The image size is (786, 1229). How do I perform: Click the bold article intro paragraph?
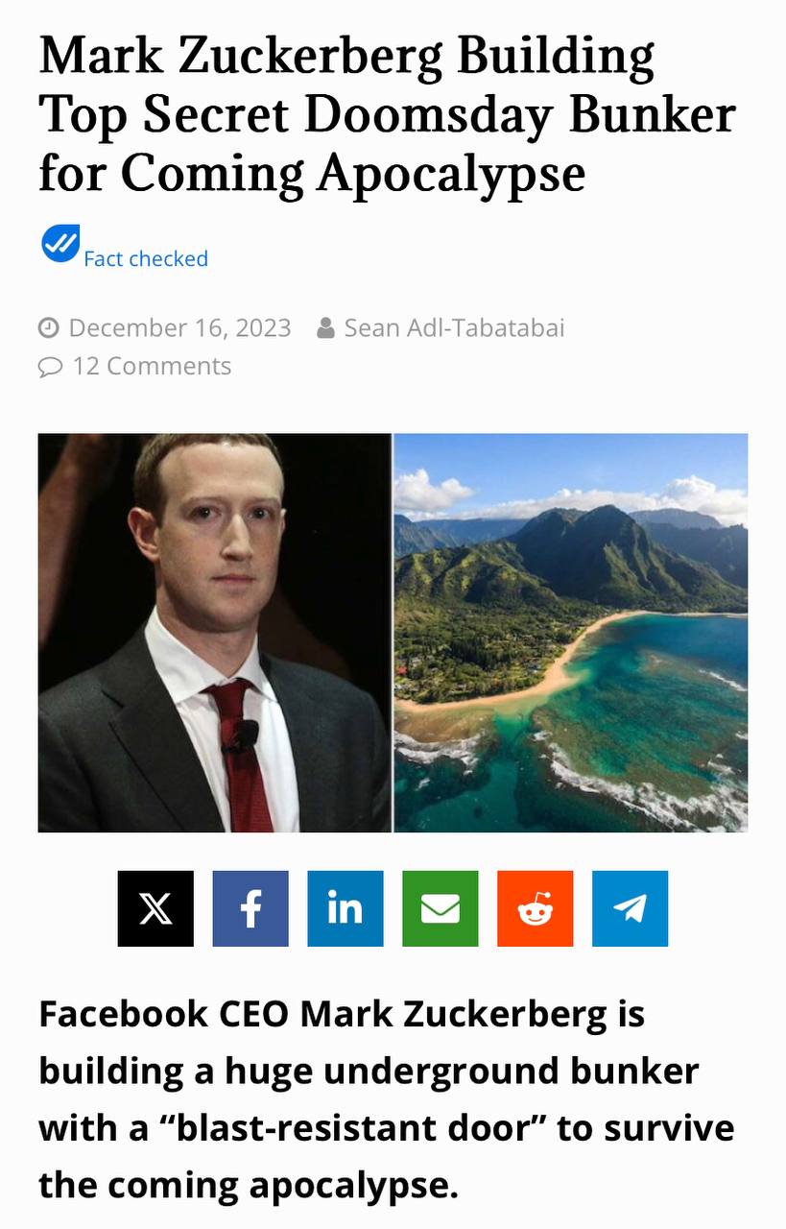[386, 1099]
